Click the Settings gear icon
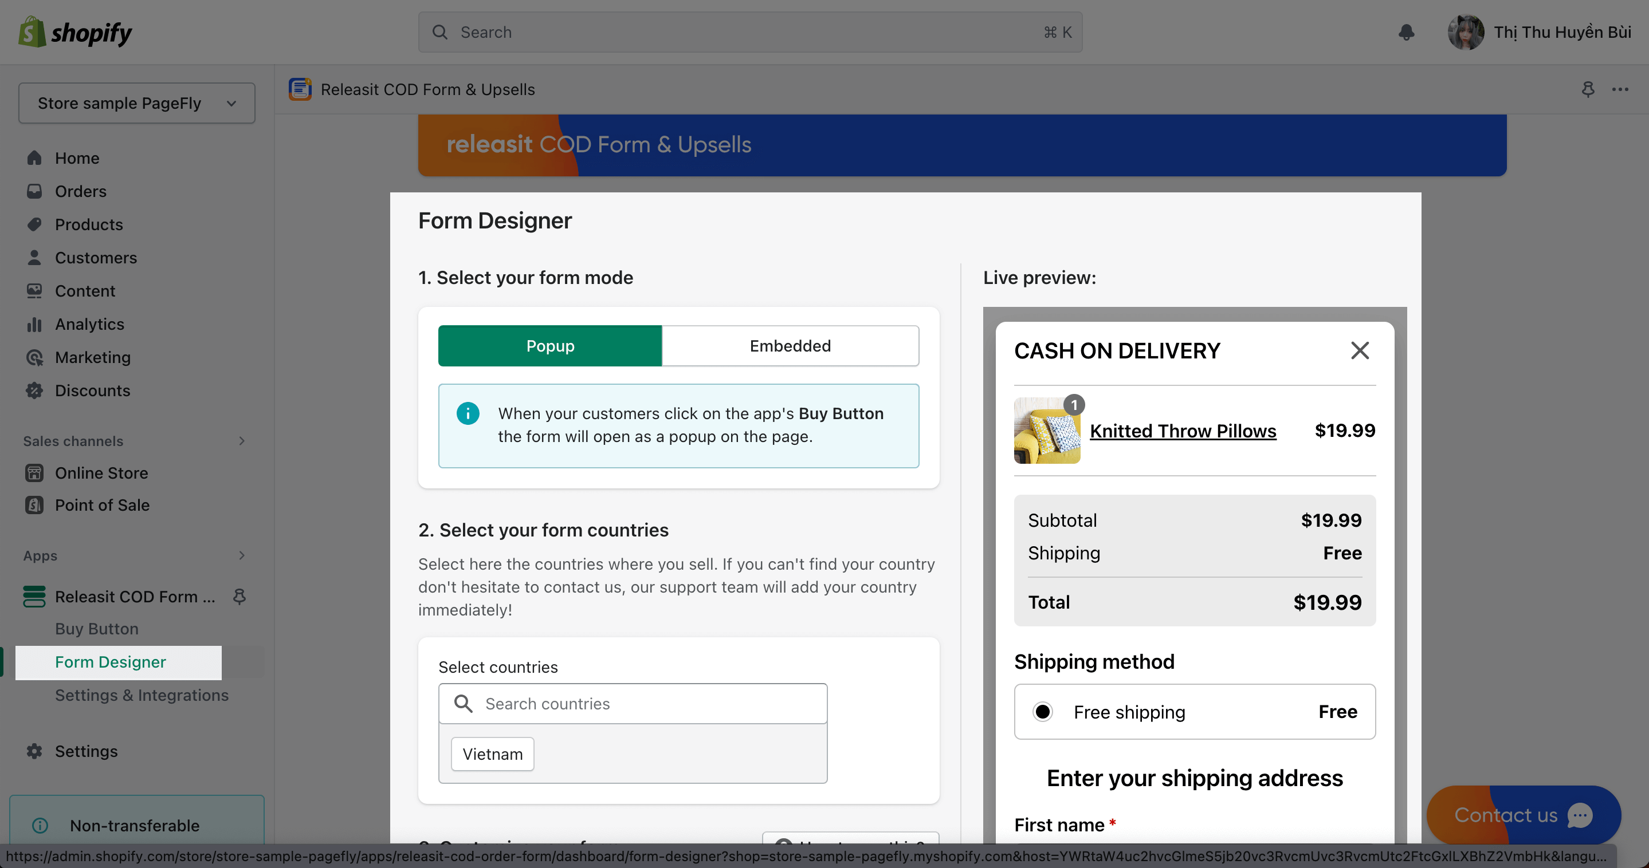1649x868 pixels. point(34,751)
